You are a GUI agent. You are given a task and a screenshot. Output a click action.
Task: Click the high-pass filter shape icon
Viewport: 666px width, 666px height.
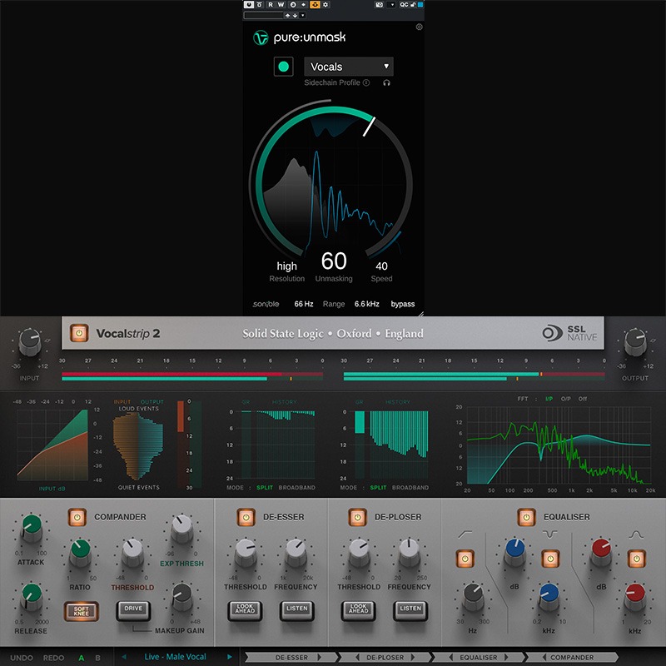coord(465,534)
